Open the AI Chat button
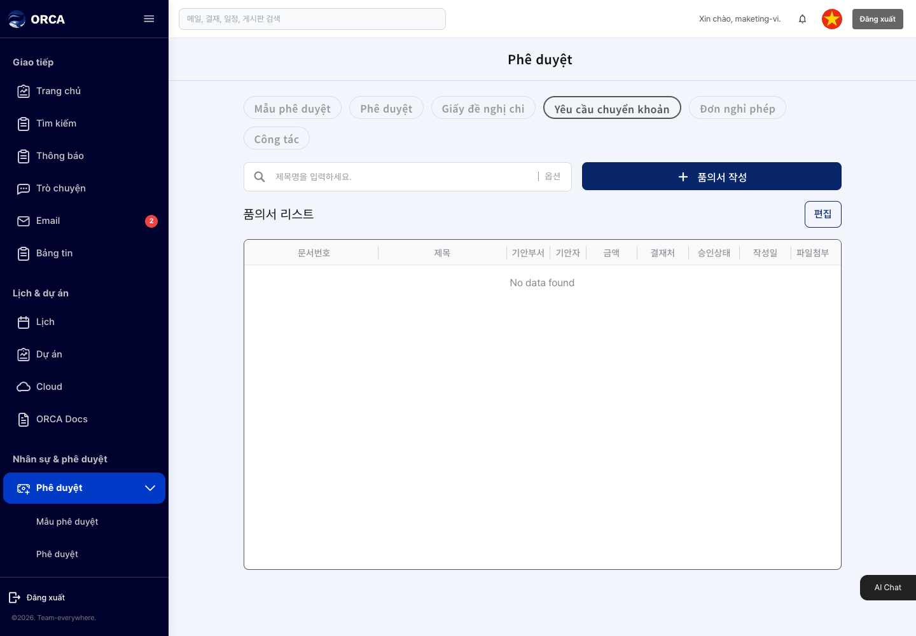The height and width of the screenshot is (636, 916). click(x=888, y=588)
